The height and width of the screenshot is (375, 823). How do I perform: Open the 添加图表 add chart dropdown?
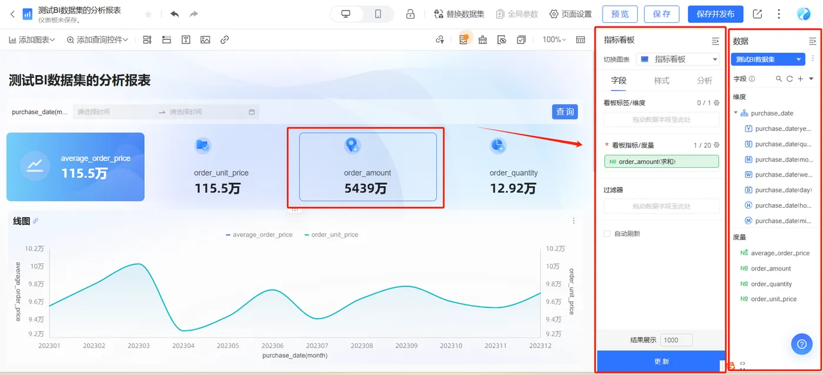pos(32,40)
